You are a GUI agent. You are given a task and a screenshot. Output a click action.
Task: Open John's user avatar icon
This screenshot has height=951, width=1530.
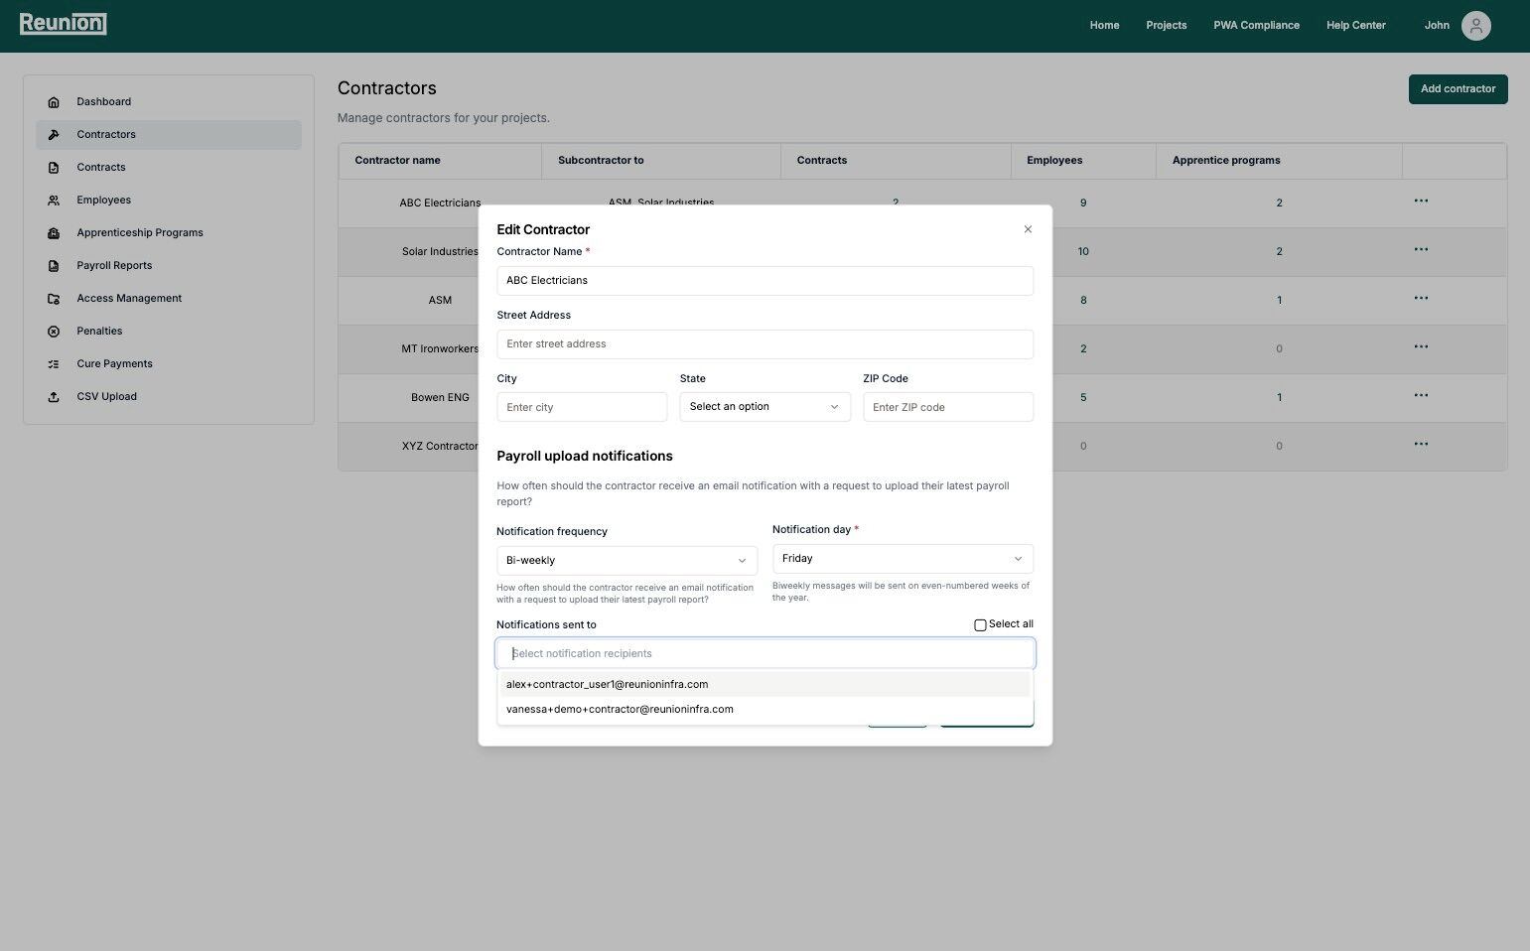1475,26
